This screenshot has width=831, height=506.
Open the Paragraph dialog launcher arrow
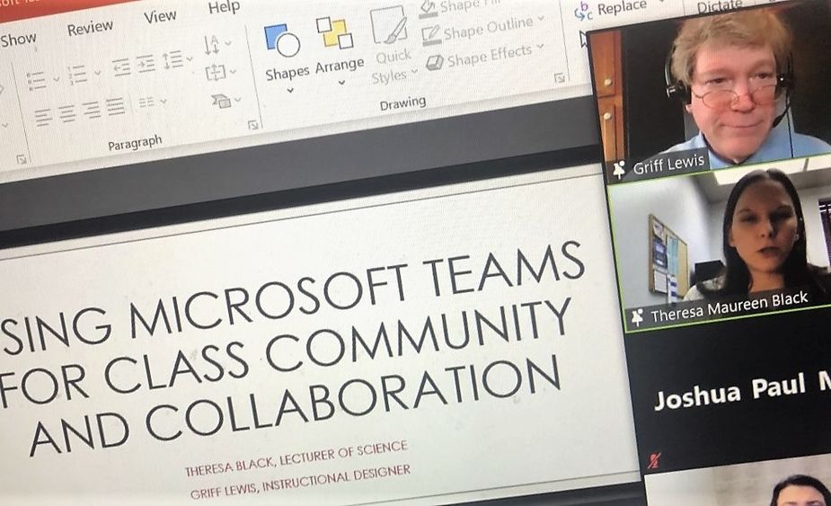253,125
